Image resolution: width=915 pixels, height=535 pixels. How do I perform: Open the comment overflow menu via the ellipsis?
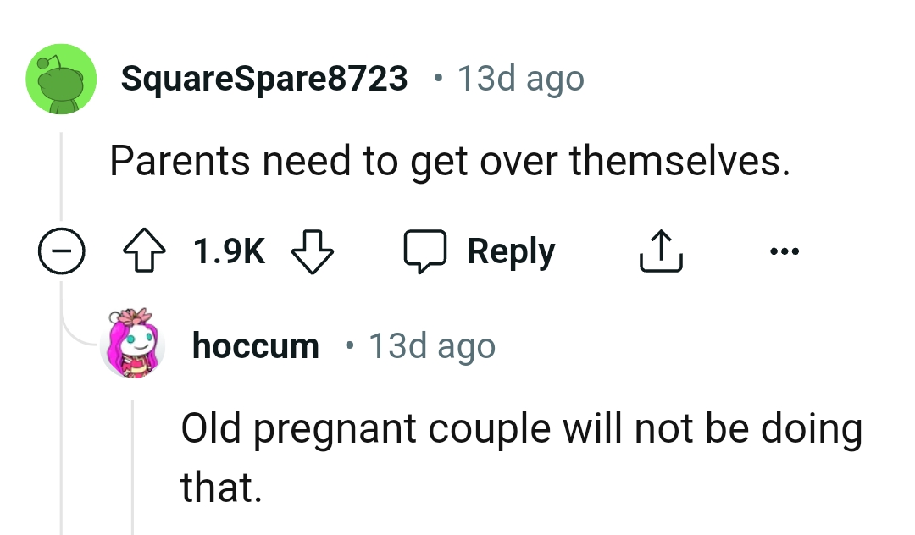tap(784, 250)
